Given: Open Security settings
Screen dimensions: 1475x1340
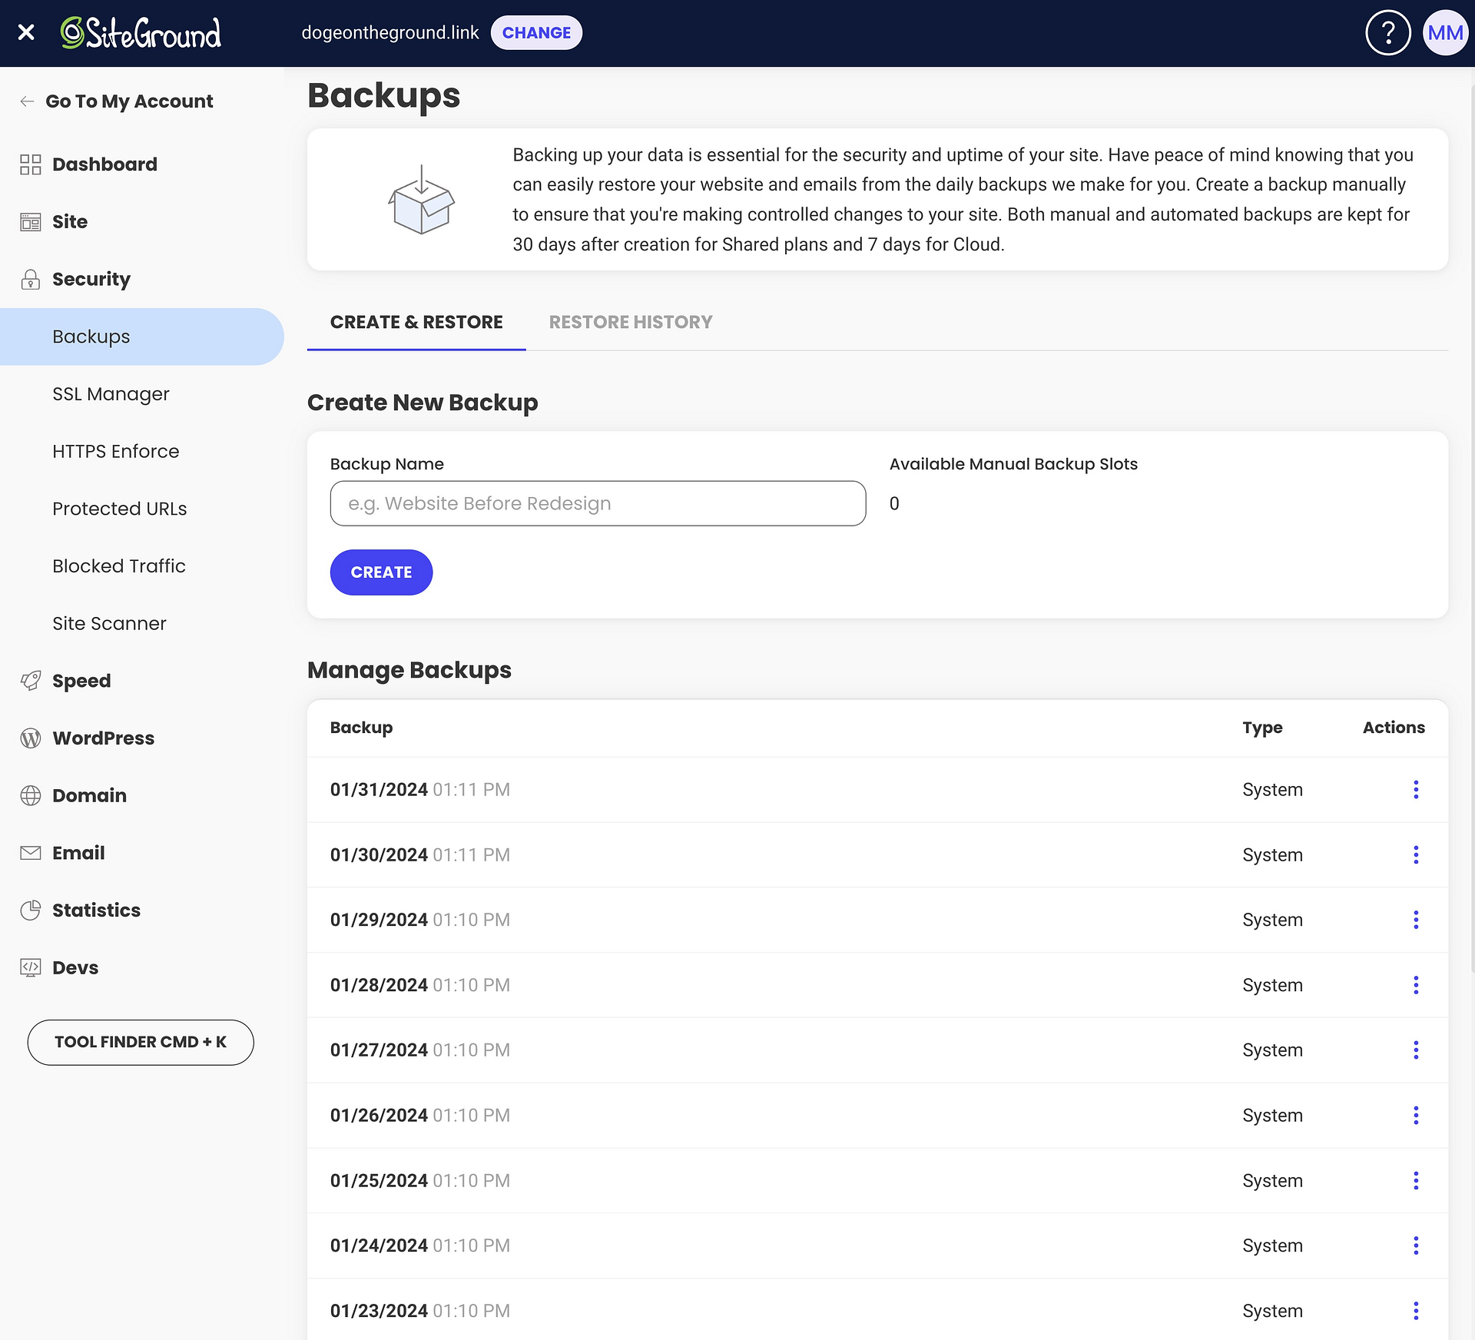Looking at the screenshot, I should point(90,279).
